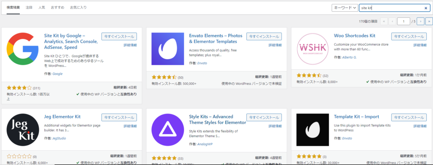433x165 pixels.
Task: Open the Jeg Elementor Kit title link
Action: pyautogui.click(x=63, y=116)
